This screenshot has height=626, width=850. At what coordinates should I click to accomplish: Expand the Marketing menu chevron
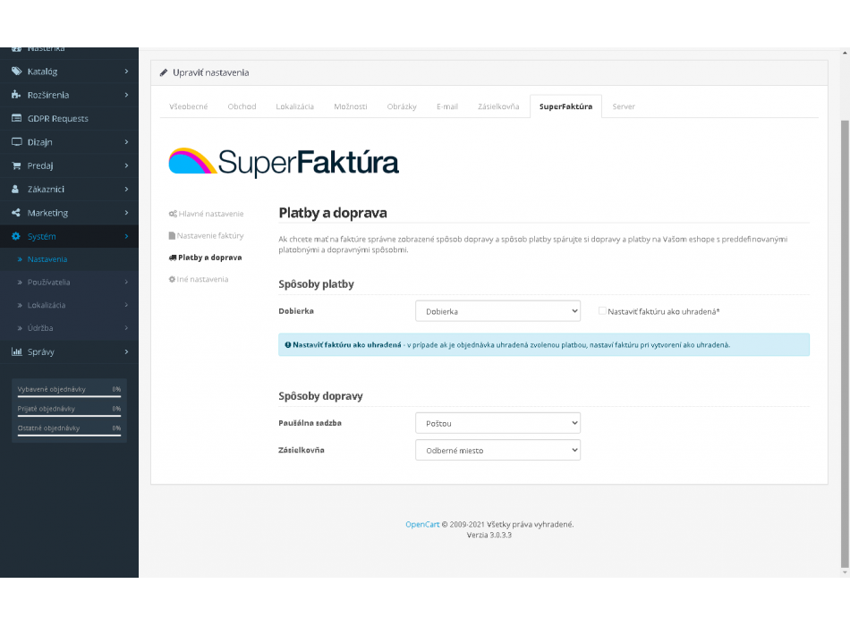tap(126, 213)
